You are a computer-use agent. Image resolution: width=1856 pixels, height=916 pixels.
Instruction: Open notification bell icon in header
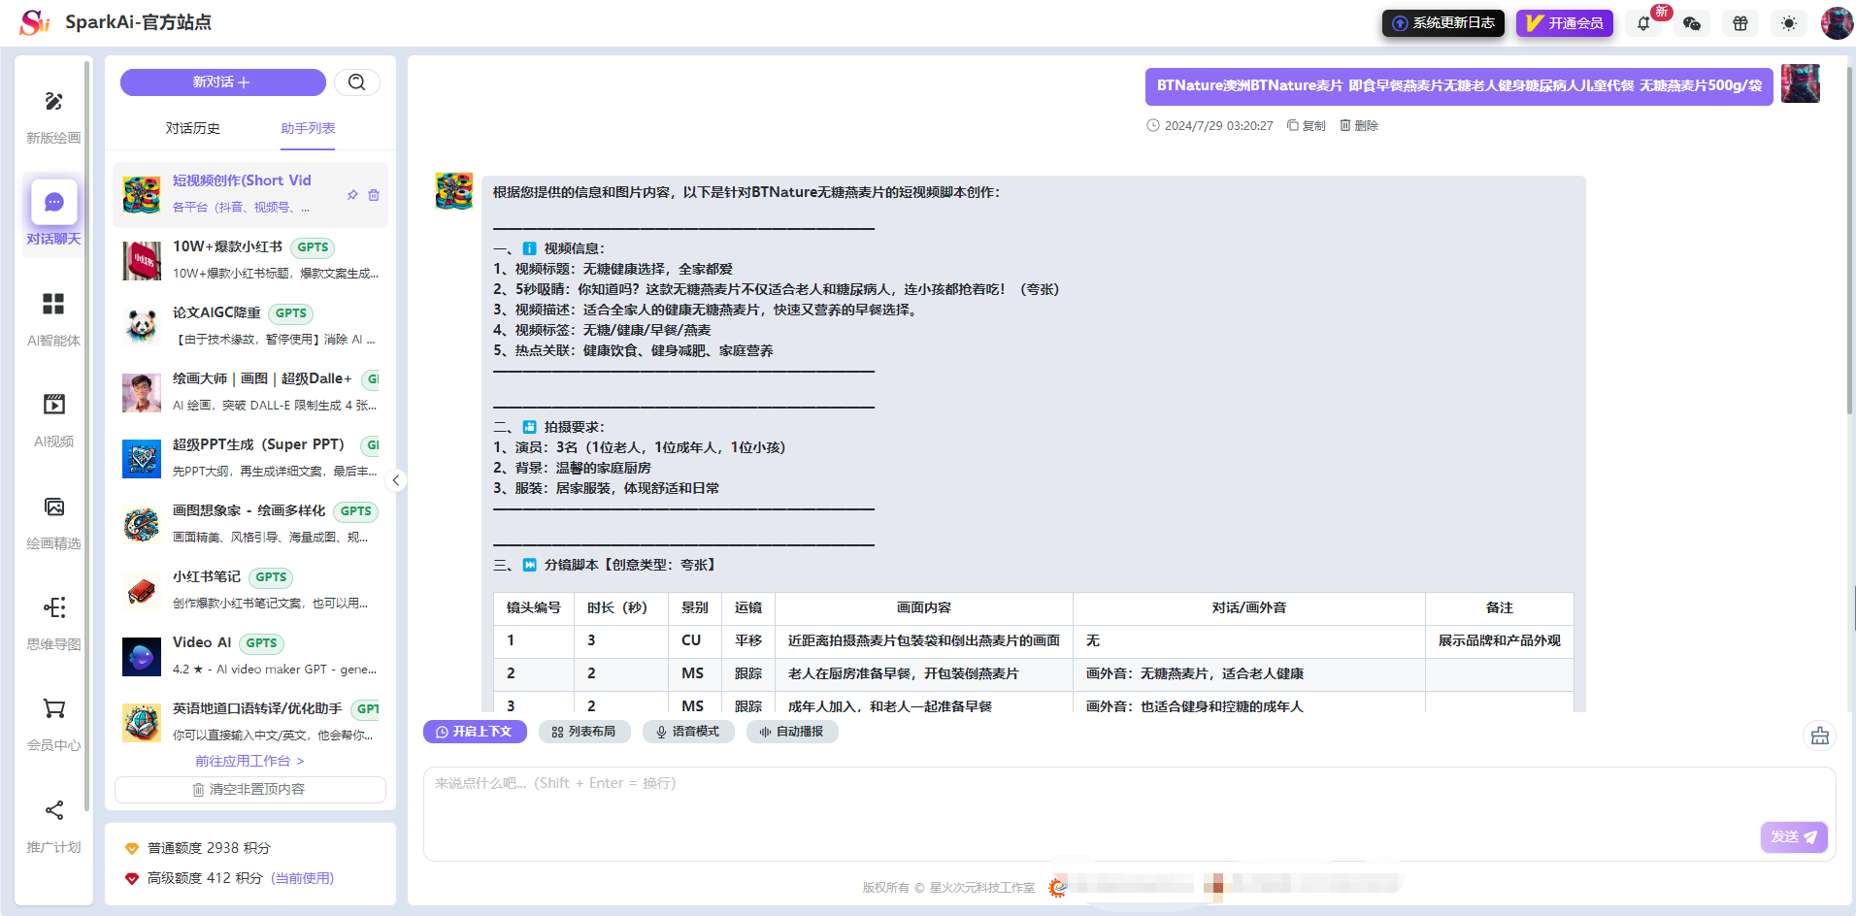point(1643,23)
